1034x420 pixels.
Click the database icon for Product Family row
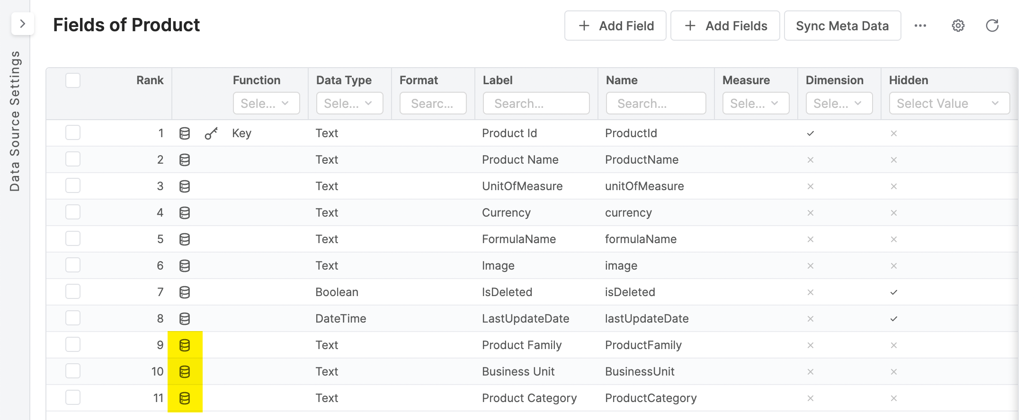(x=185, y=345)
